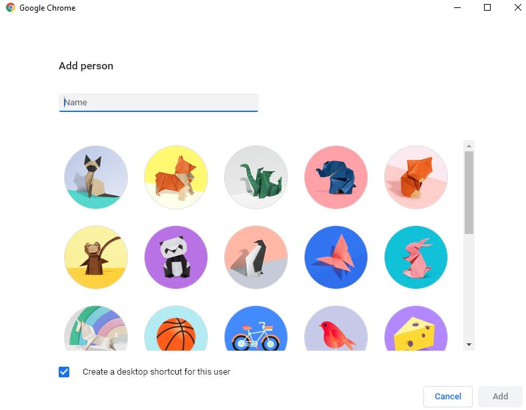
Task: Click the avatar list scroll-down arrow
Action: 469,345
